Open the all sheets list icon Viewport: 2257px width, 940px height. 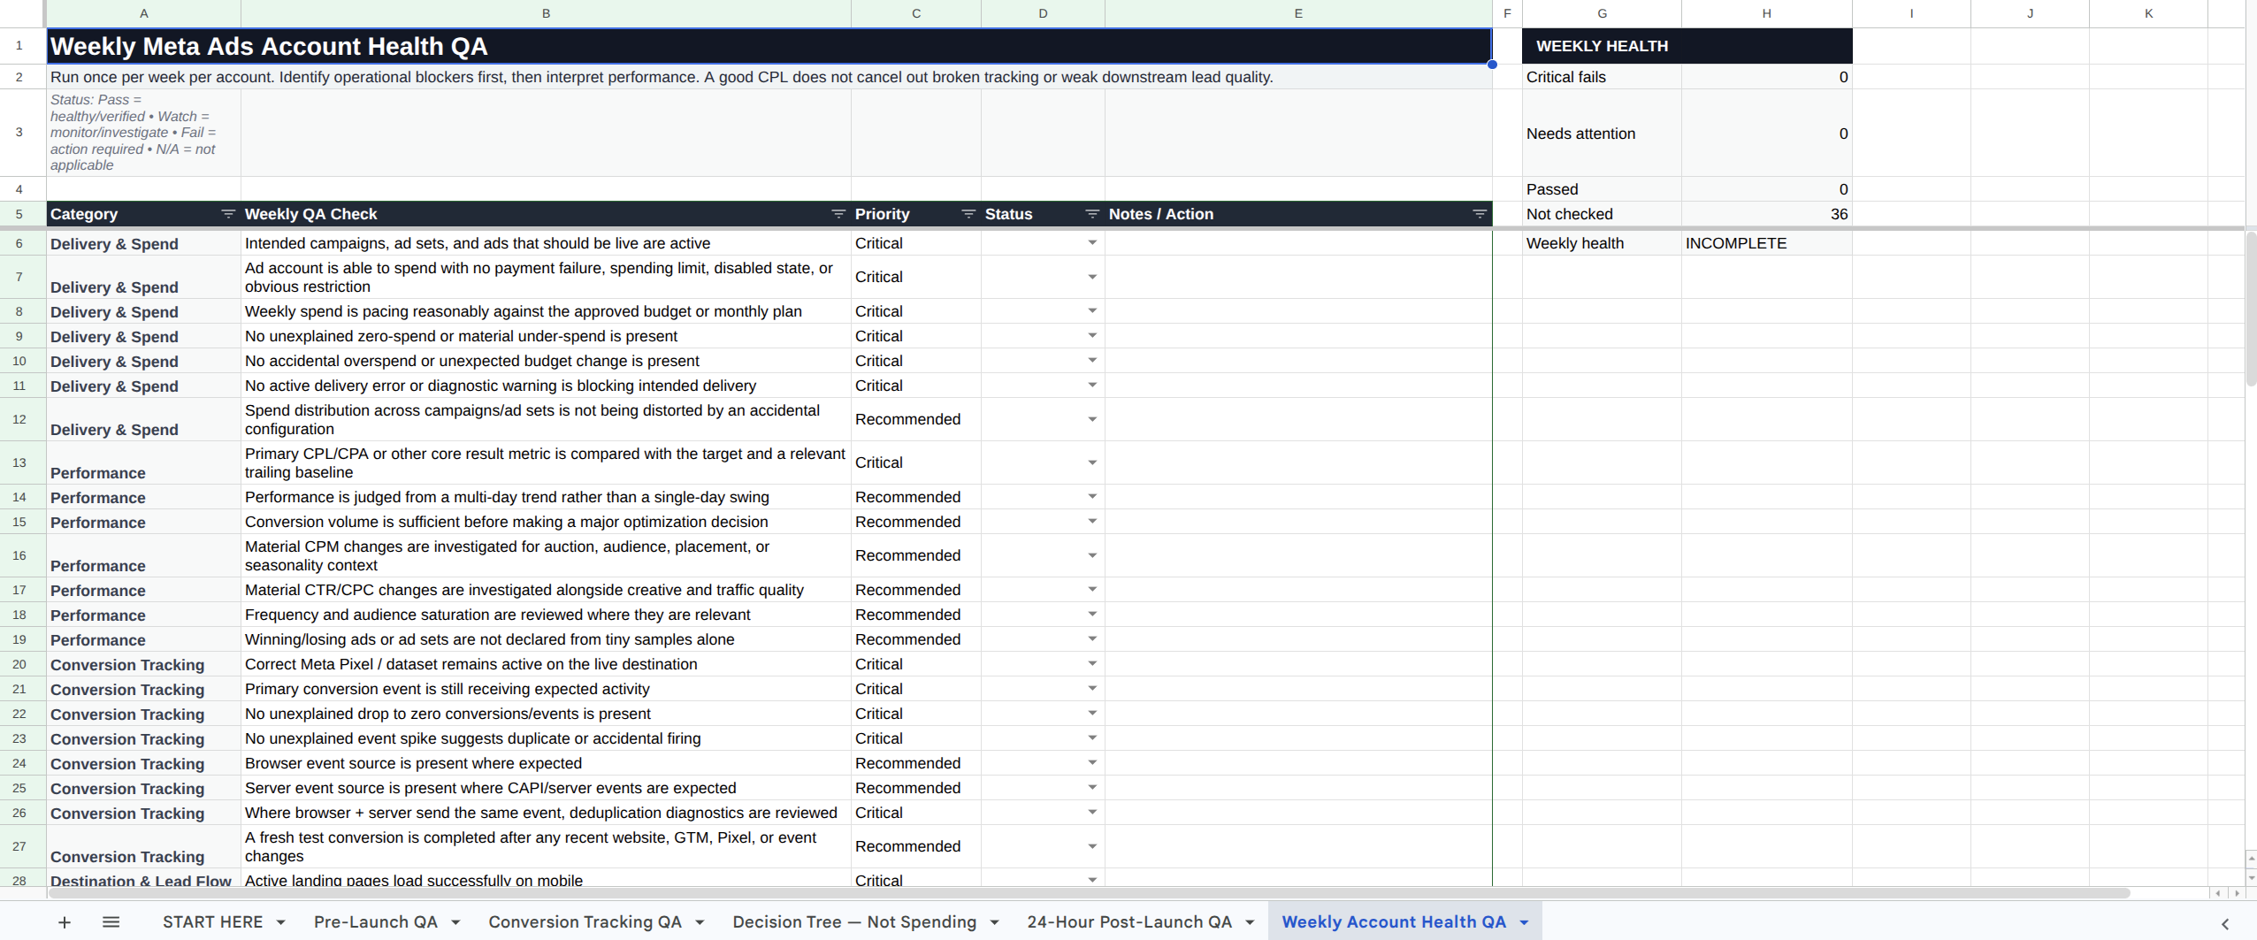111,922
